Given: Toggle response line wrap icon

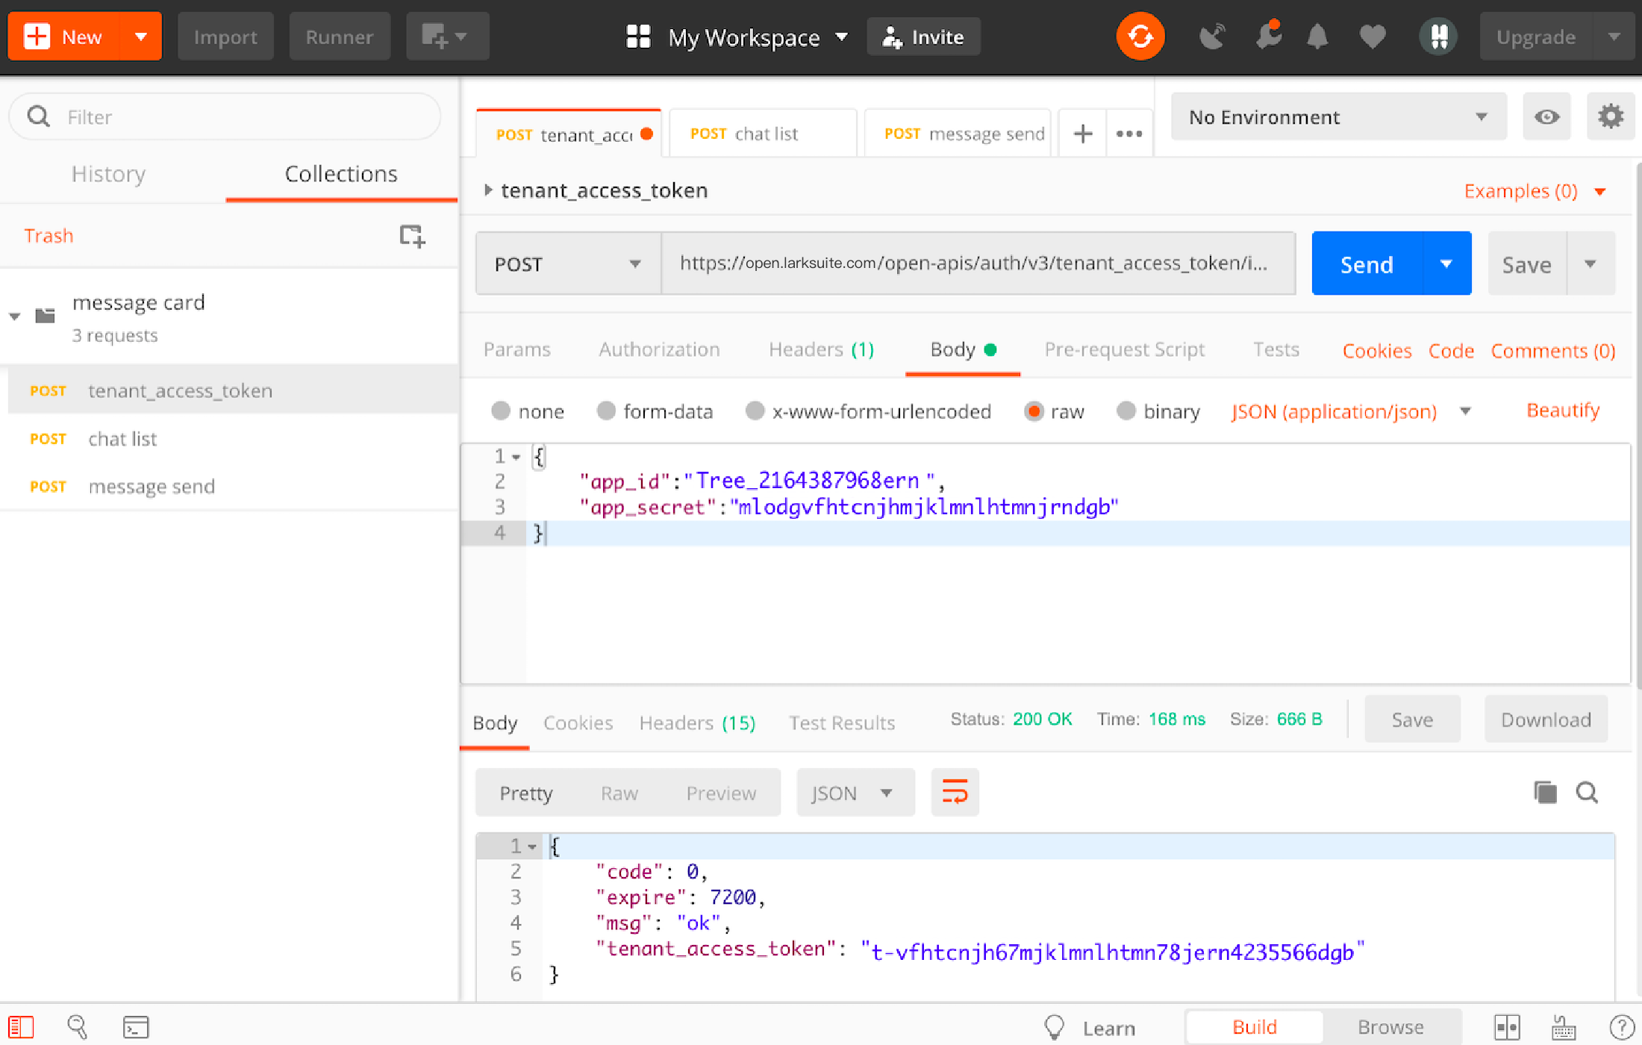Looking at the screenshot, I should 955,792.
